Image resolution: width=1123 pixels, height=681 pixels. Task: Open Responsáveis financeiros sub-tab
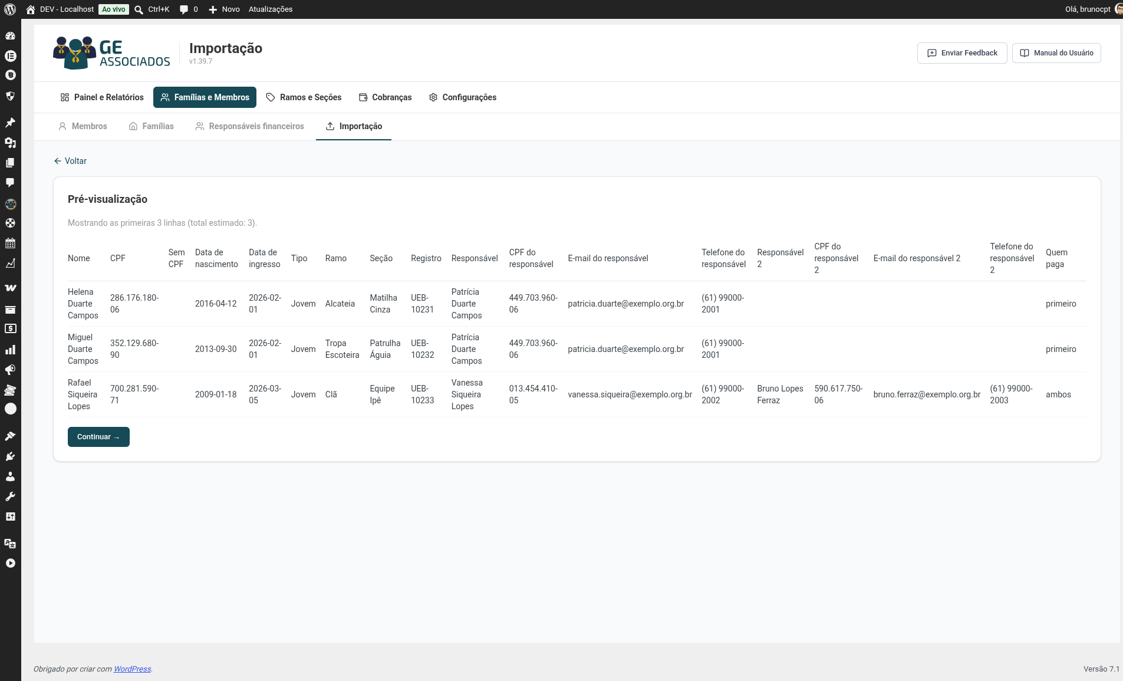[250, 126]
